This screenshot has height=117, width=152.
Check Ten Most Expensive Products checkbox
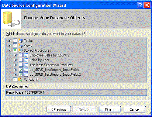pyautogui.click(x=21, y=65)
